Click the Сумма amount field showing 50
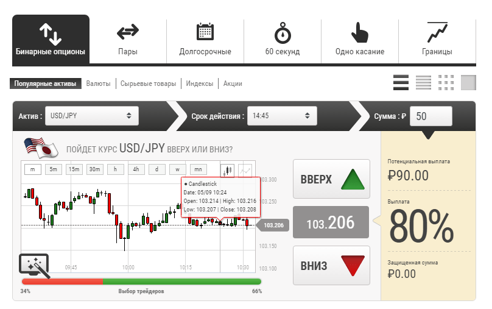Screen dimensions: 492x309 pyautogui.click(x=431, y=116)
